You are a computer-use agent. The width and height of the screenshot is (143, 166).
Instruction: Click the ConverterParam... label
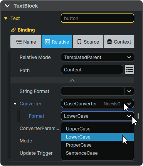click(x=39, y=129)
